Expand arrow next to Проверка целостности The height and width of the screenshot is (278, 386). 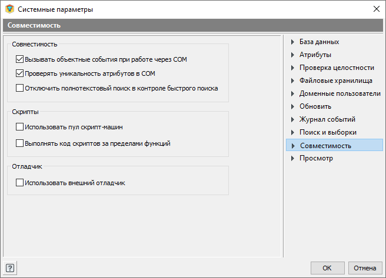point(292,68)
